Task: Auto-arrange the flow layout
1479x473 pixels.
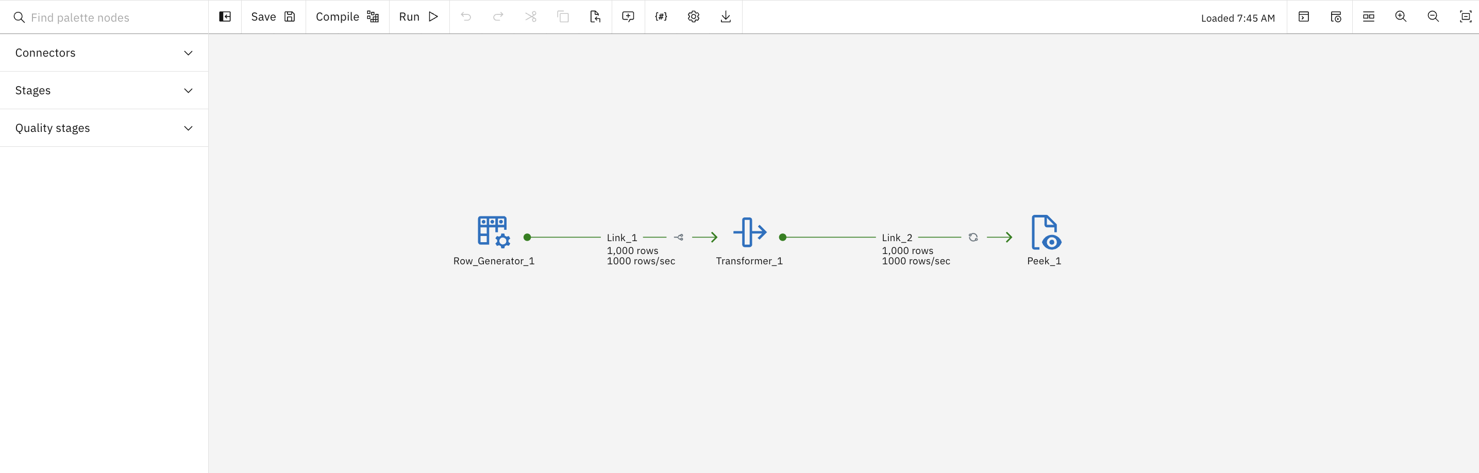Action: pyautogui.click(x=1368, y=16)
